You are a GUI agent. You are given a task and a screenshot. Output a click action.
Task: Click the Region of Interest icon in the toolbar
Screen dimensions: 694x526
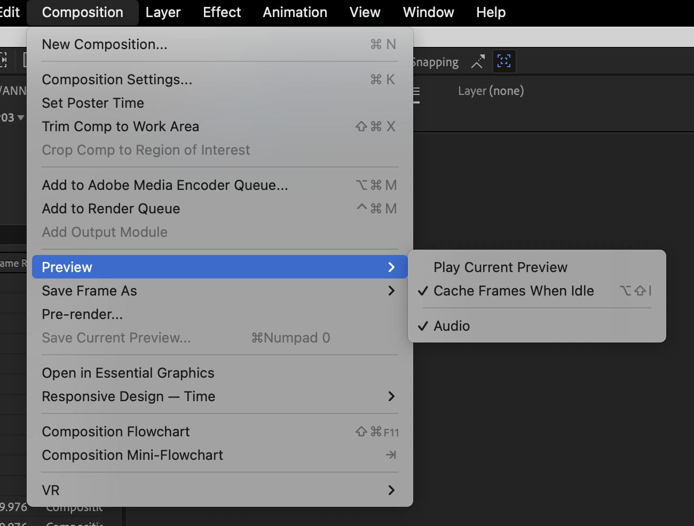504,61
